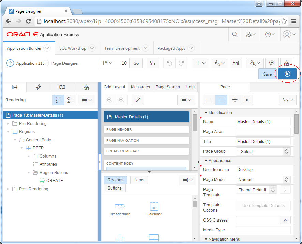Screen dimensions: 302x244
Task: Click the Expand/Restore grid layout arrows icon
Action: [x=138, y=100]
